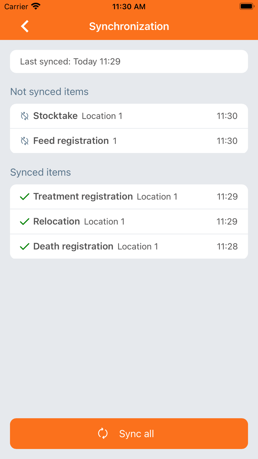Screen dimensions: 258x459
Task: Open the Stocktake unsynced item
Action: (x=129, y=116)
